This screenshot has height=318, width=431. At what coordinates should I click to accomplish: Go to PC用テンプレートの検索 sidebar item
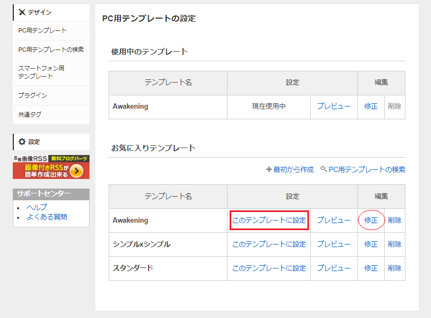(x=51, y=50)
